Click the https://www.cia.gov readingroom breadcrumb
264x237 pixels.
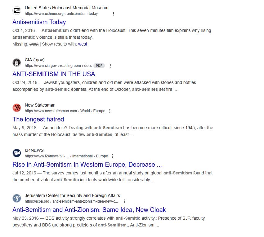point(58,66)
